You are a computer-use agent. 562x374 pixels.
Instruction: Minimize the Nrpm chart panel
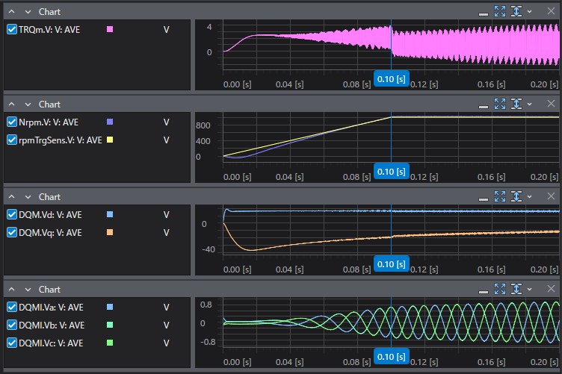tap(483, 107)
